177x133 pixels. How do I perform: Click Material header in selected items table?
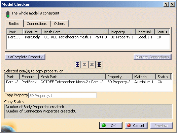144,77
